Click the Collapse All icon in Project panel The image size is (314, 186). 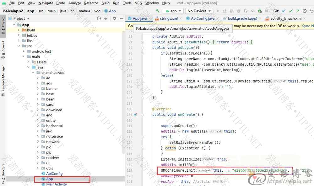(x=106, y=18)
